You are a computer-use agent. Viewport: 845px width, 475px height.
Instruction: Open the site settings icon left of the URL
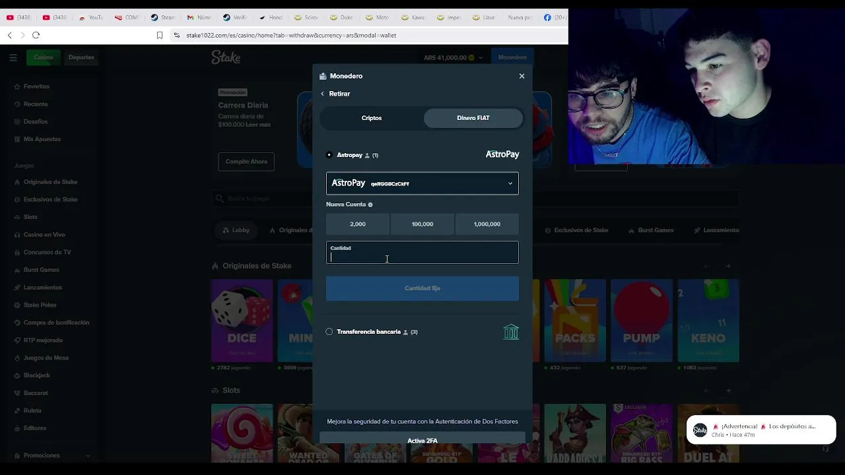pyautogui.click(x=176, y=35)
